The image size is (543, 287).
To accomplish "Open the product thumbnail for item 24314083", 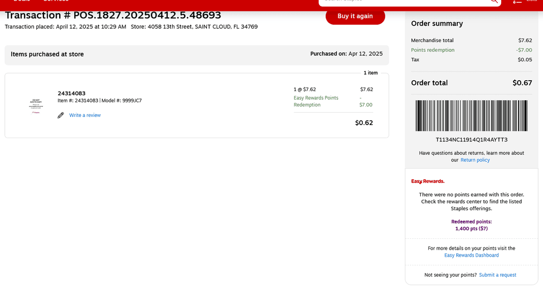I will pyautogui.click(x=36, y=106).
